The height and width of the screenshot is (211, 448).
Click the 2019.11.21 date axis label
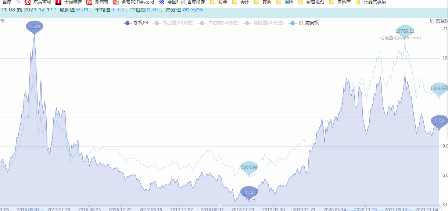pyautogui.click(x=304, y=209)
